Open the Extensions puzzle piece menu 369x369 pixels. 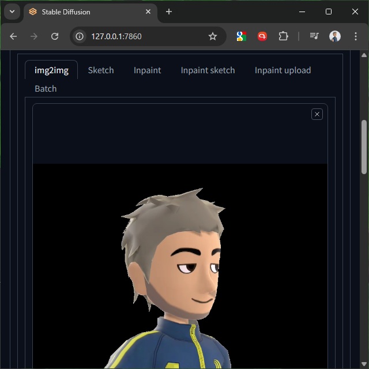(283, 36)
